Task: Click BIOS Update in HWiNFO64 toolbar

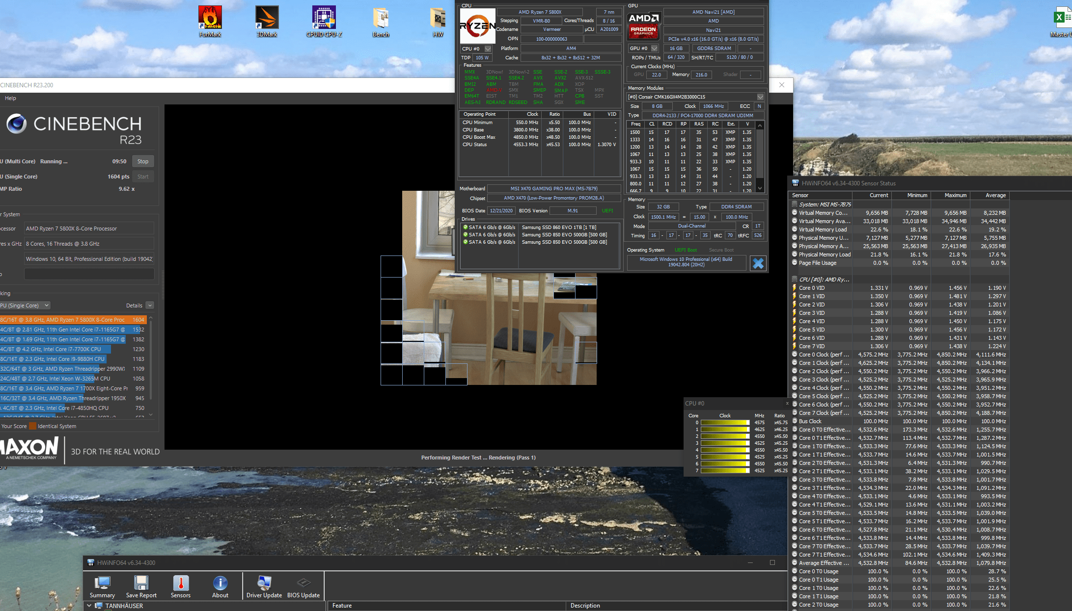Action: 303,586
